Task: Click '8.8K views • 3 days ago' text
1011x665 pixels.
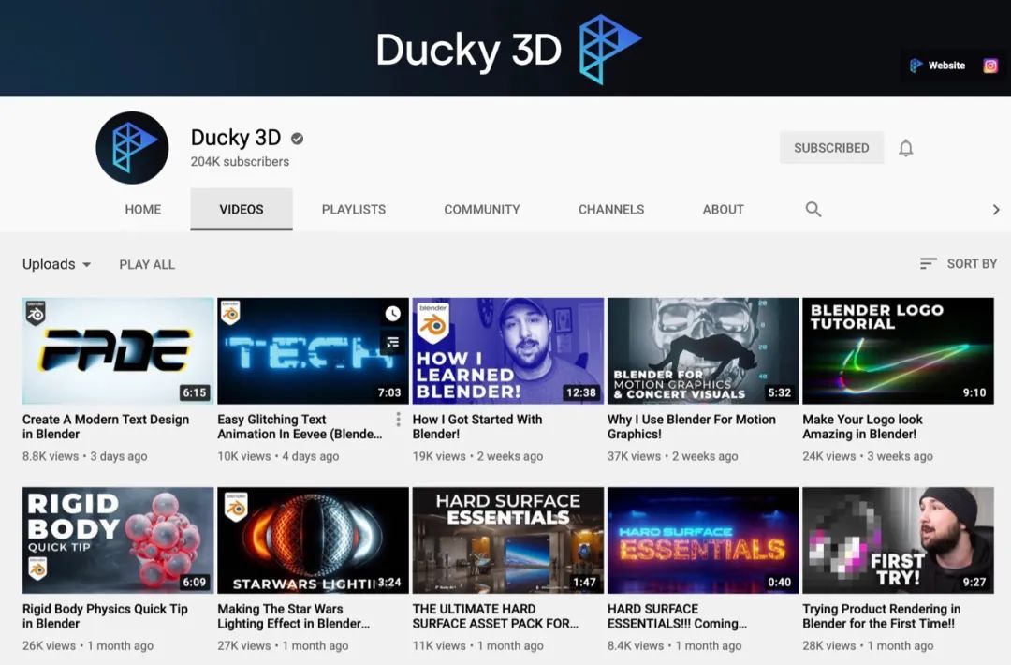Action: click(x=84, y=456)
